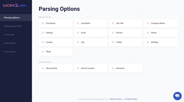Uncheck the Email parsing field

click(x=78, y=33)
